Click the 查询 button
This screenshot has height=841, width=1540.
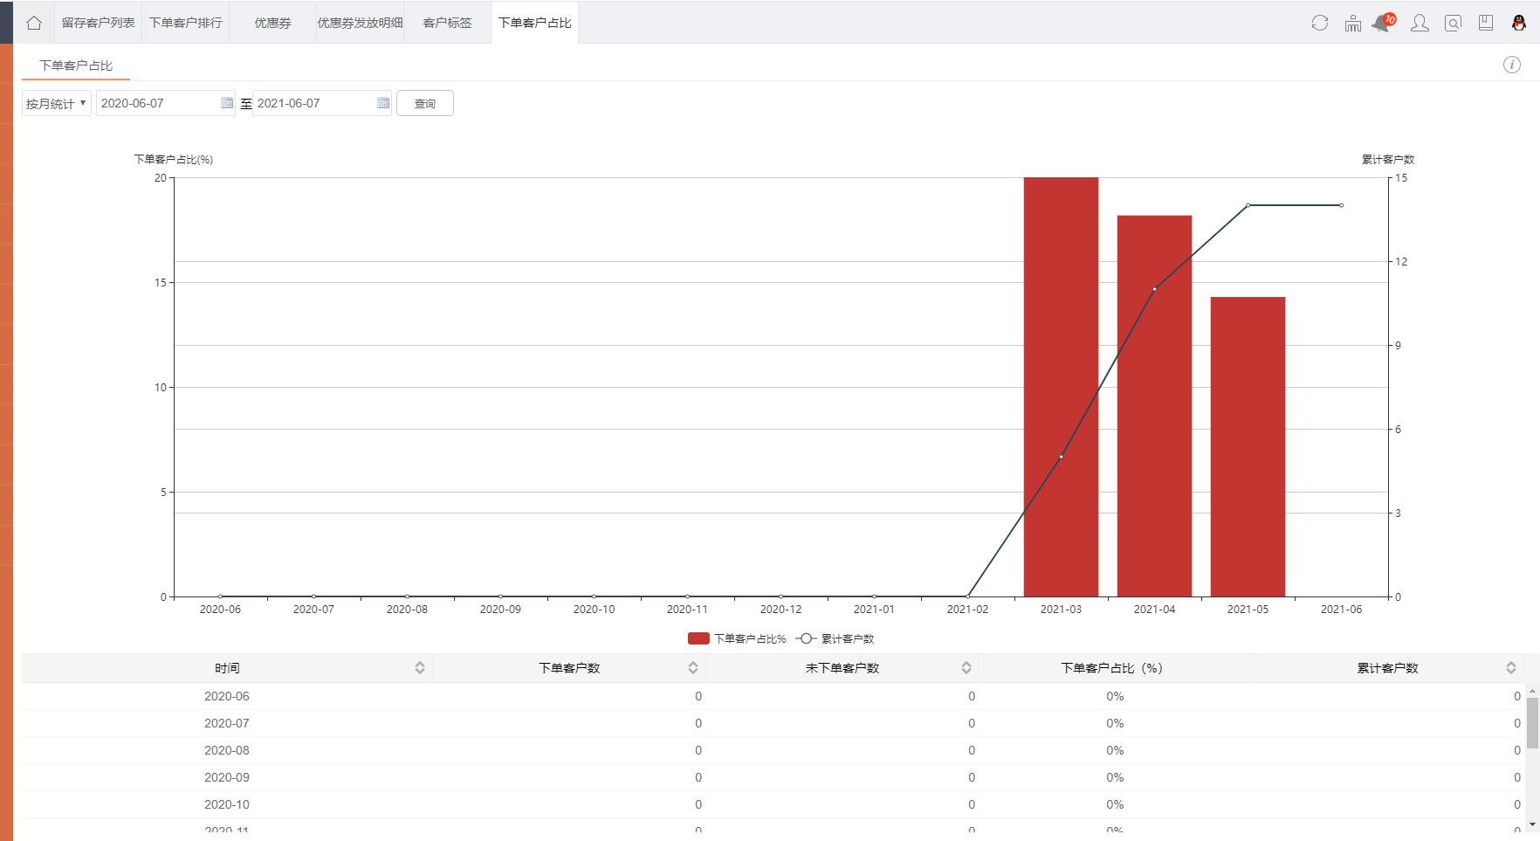pos(424,103)
